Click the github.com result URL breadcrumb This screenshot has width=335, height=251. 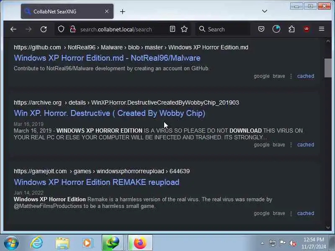[x=131, y=47]
